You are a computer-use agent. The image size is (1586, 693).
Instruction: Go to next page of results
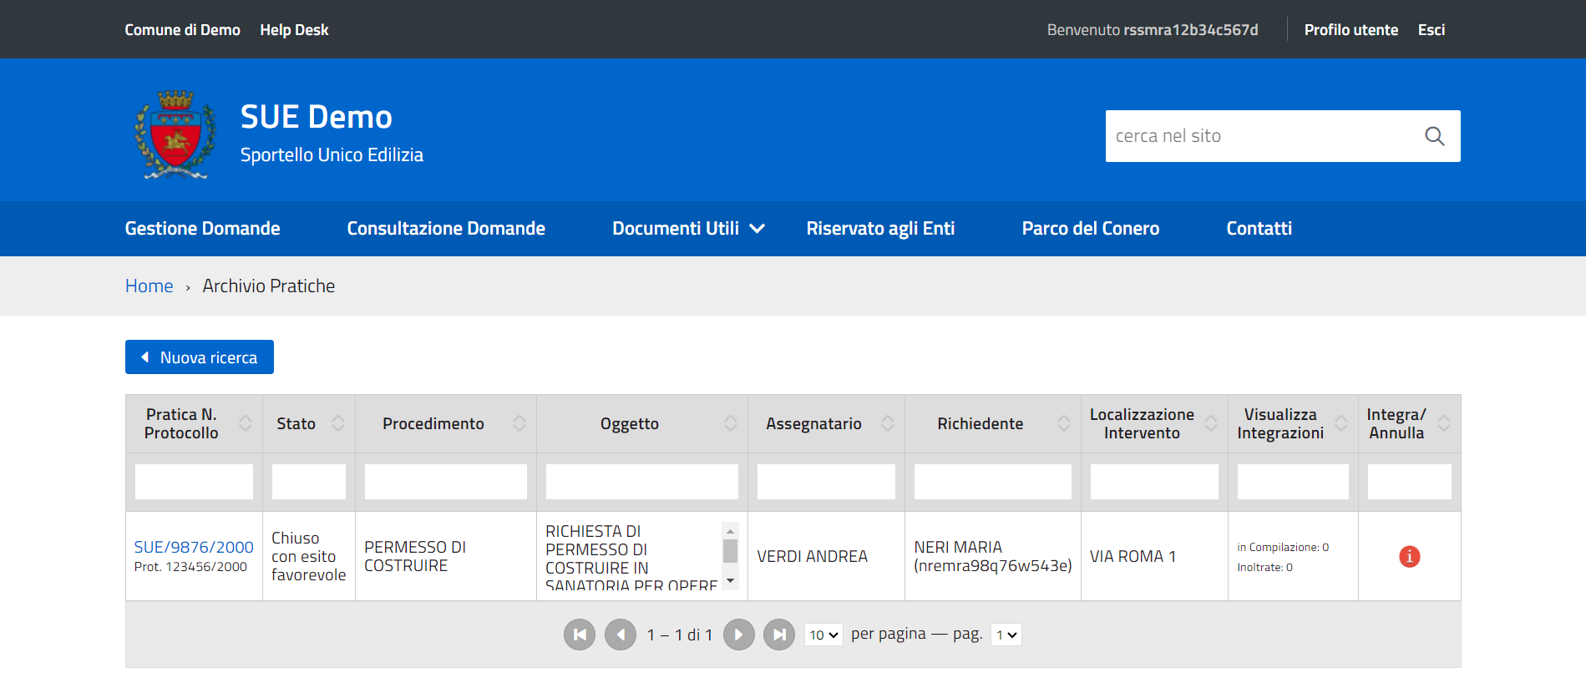[738, 635]
